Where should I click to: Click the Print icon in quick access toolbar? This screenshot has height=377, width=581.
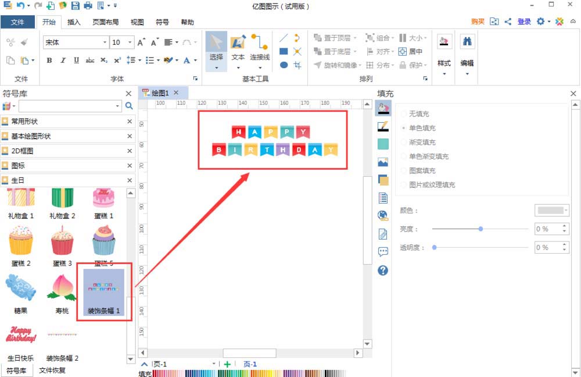pyautogui.click(x=87, y=5)
